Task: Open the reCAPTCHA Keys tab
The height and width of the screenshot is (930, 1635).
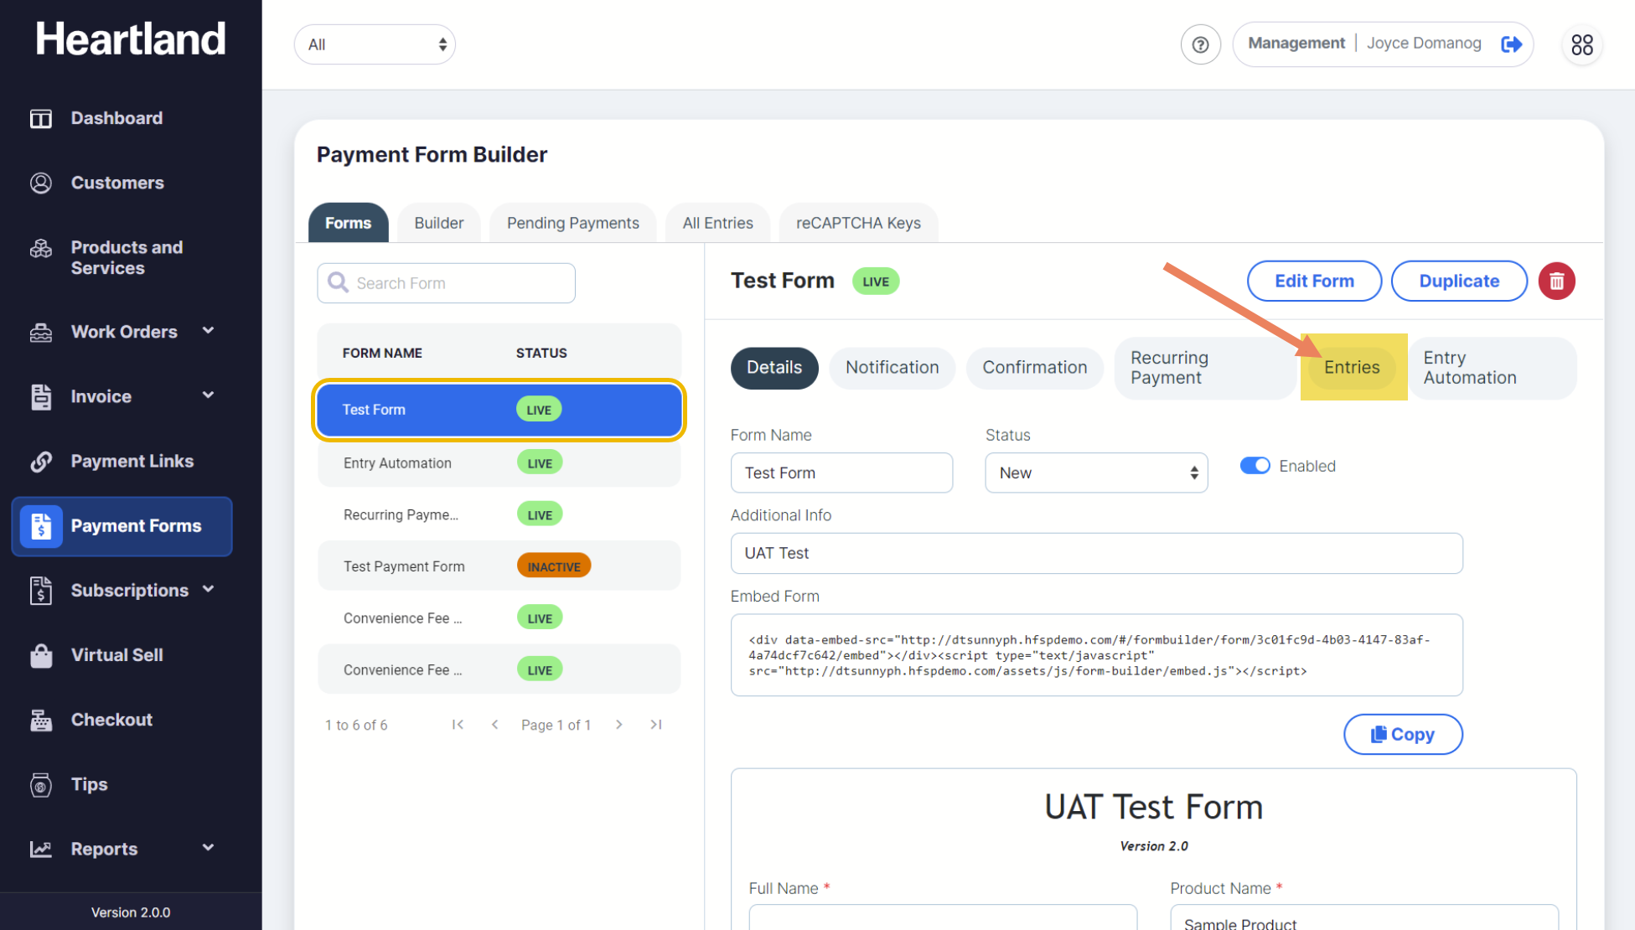Action: (x=858, y=223)
